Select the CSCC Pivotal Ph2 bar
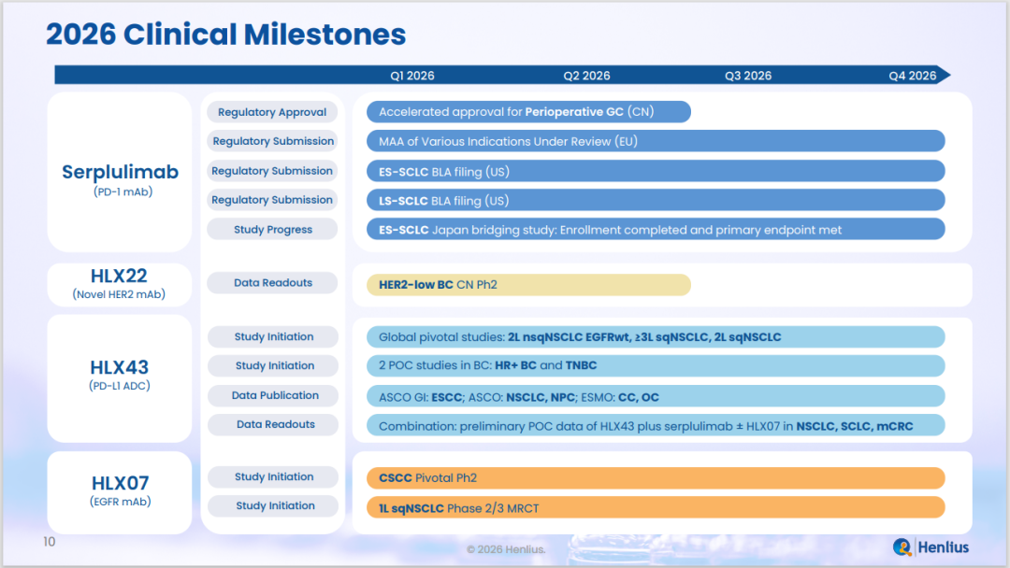 pyautogui.click(x=656, y=478)
